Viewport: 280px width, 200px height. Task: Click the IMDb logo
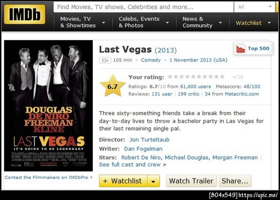point(24,14)
